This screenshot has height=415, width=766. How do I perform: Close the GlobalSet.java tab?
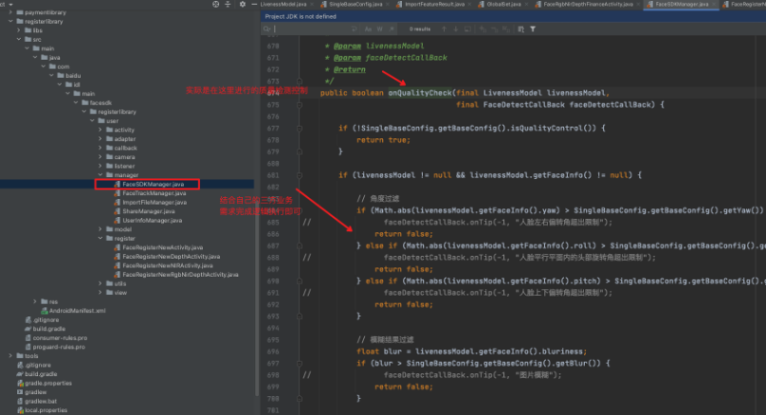coord(527,4)
